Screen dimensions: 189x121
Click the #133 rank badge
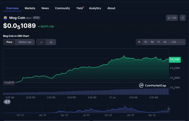pyautogui.click(x=36, y=18)
